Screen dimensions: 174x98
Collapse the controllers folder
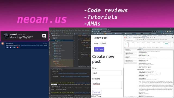click(x=52, y=47)
